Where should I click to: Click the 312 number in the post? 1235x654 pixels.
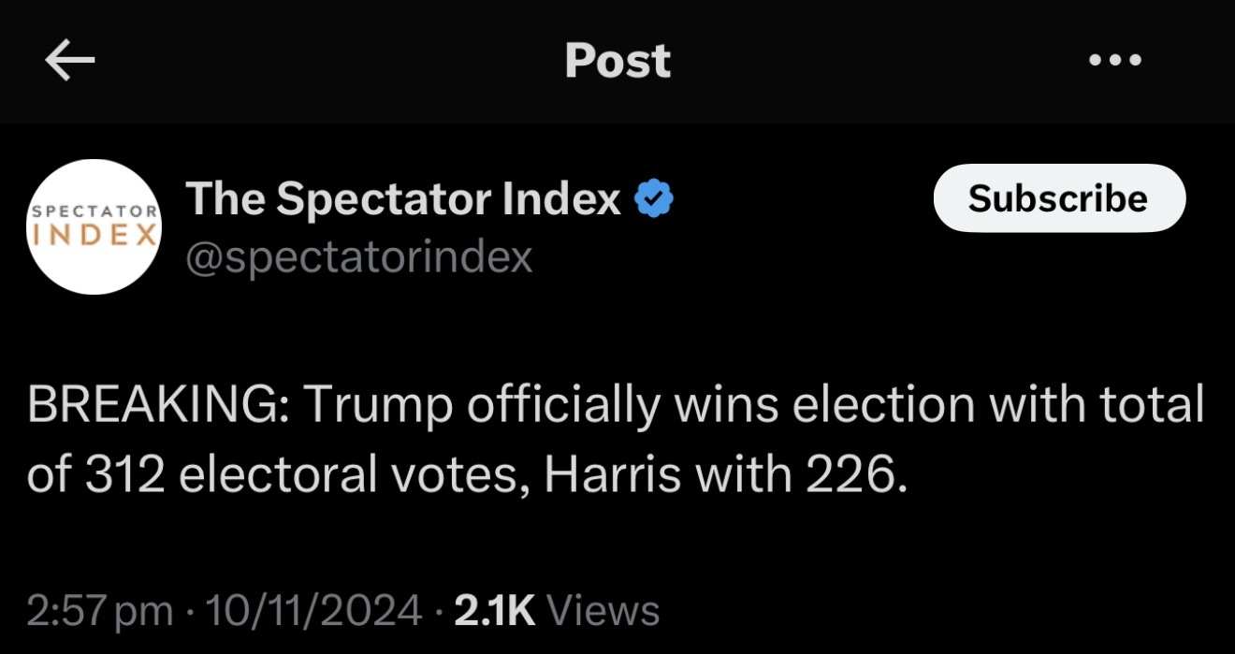(124, 476)
